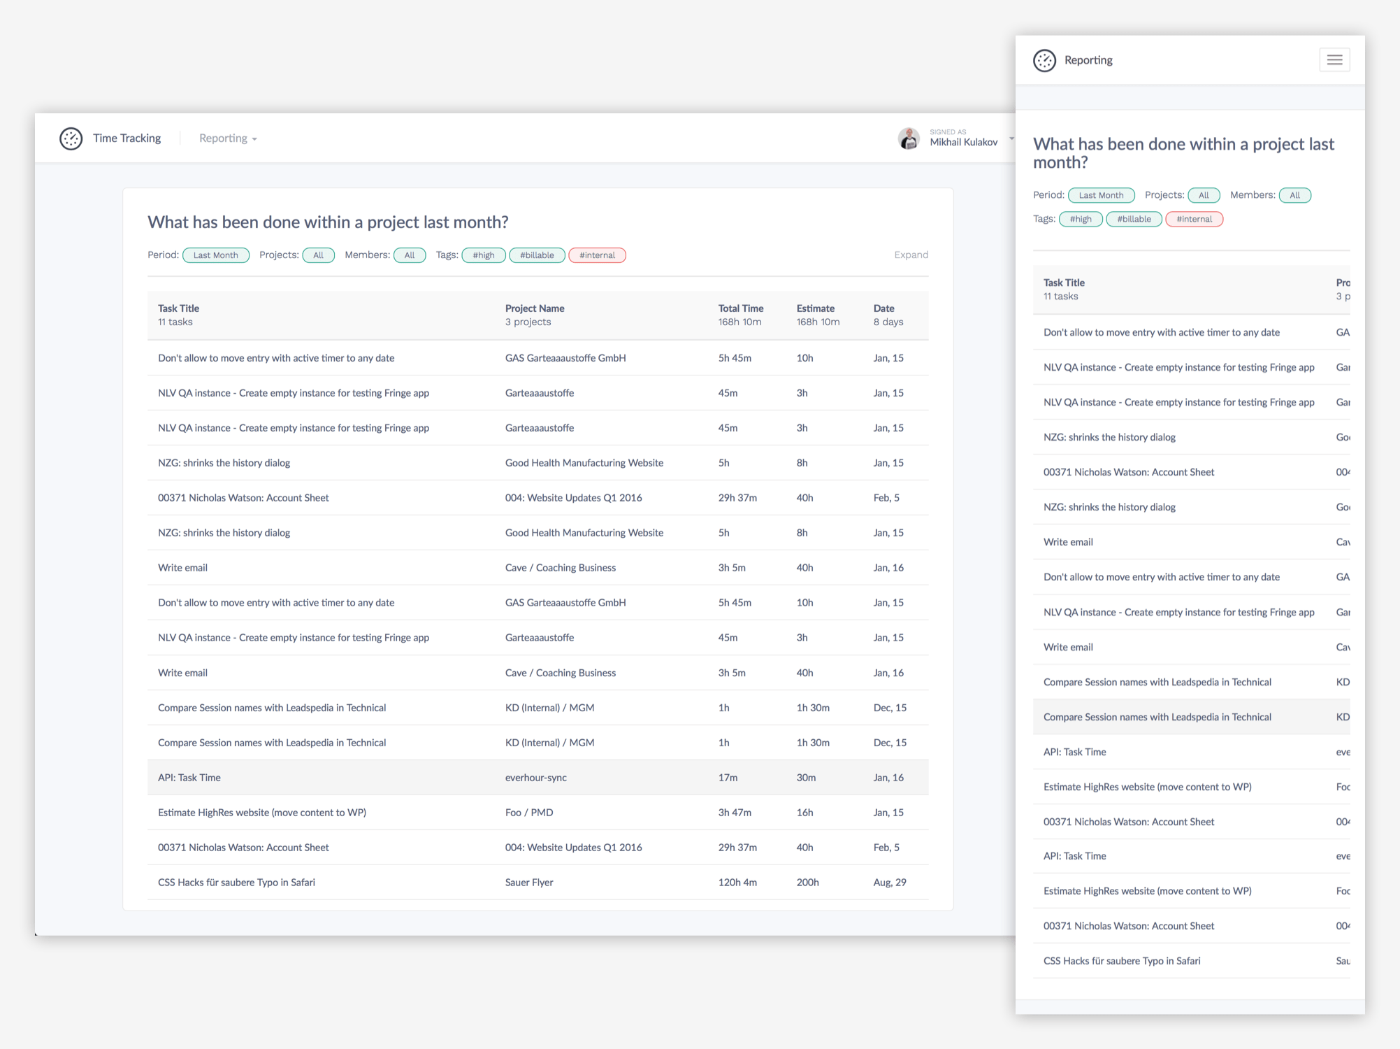This screenshot has width=1400, height=1049.
Task: Select the Time Tracking menu item
Action: click(127, 138)
